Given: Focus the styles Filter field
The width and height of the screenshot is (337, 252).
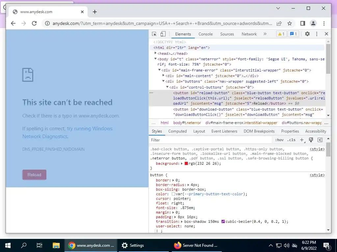Looking at the screenshot, I should click(x=211, y=140).
